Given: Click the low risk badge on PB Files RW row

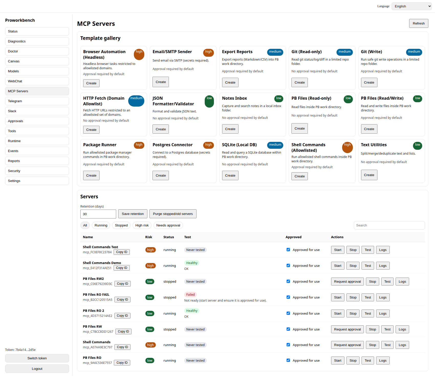Looking at the screenshot, I should (150, 329).
